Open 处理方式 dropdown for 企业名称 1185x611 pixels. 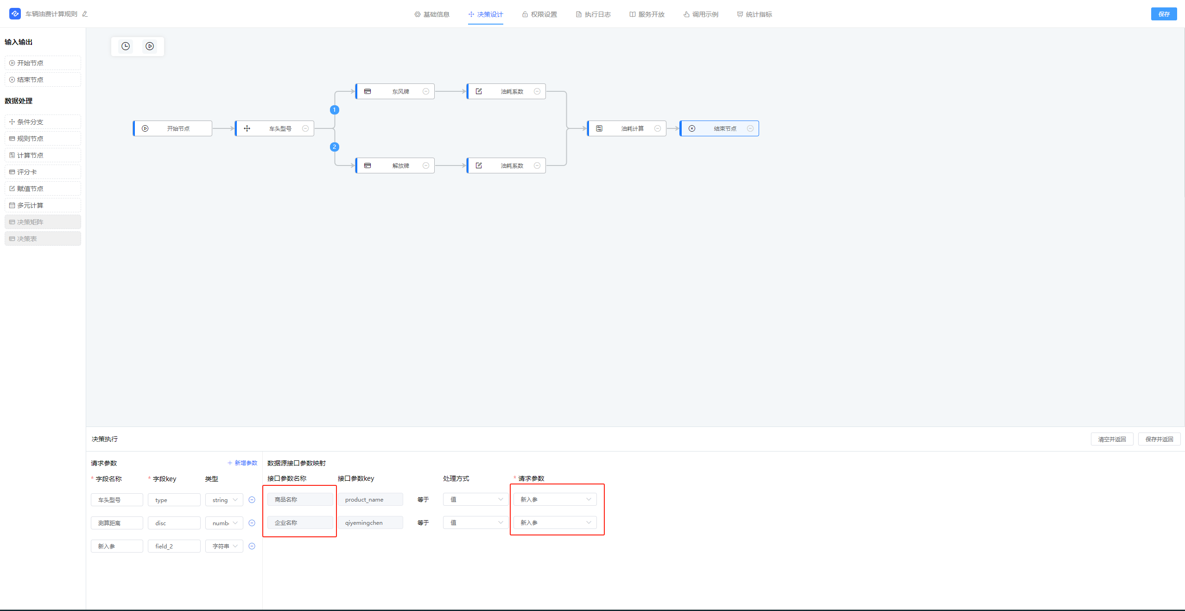(x=476, y=522)
